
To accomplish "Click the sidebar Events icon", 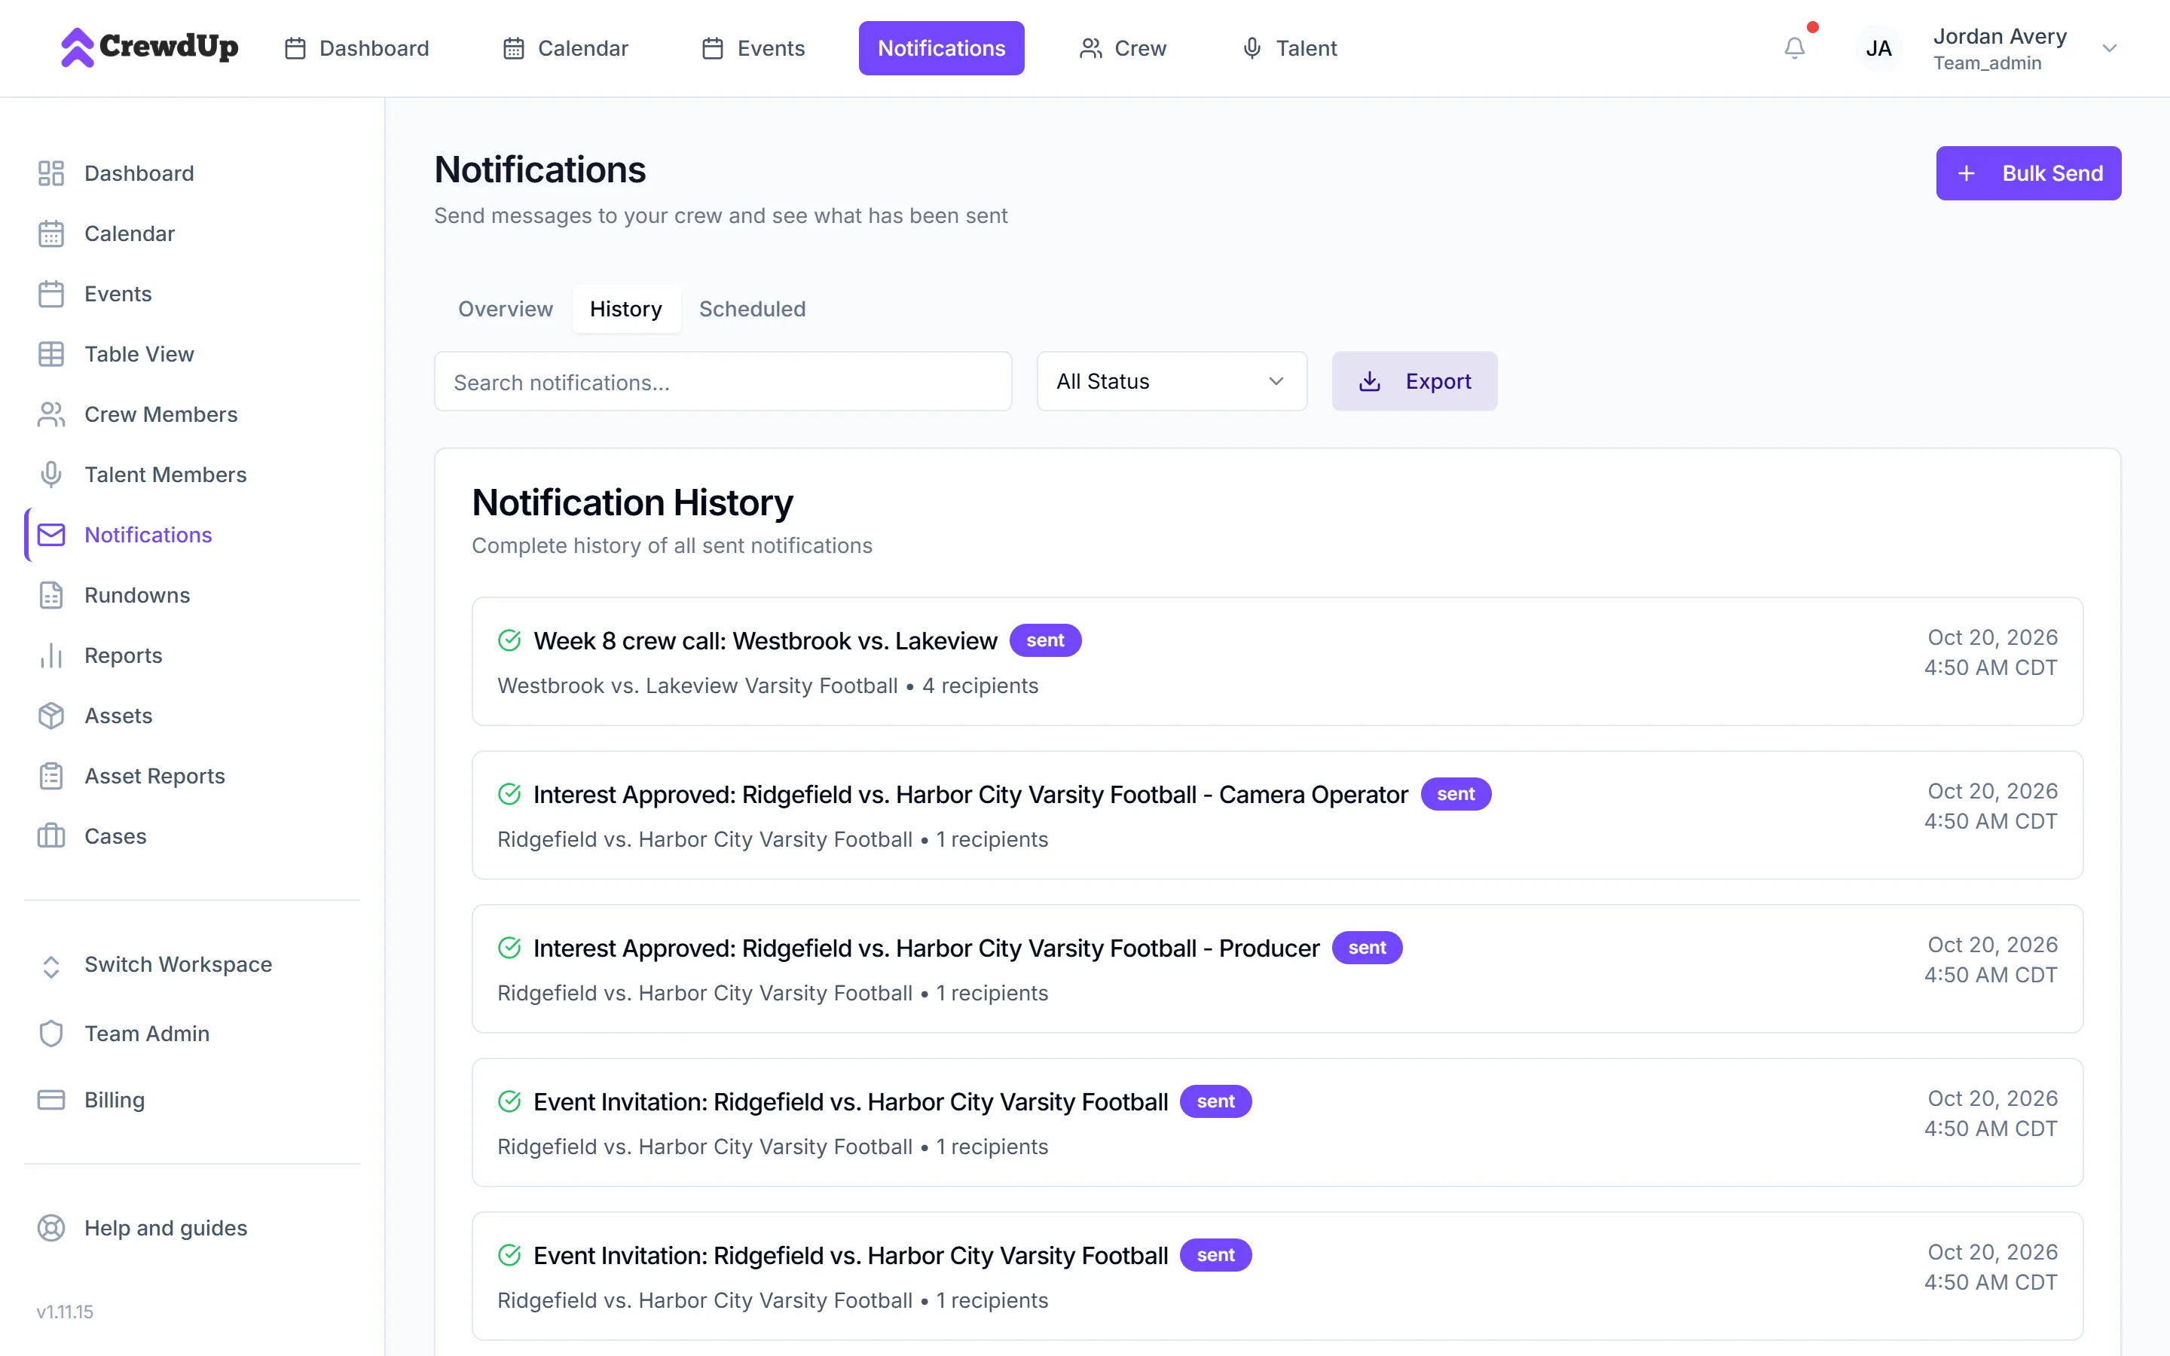I will tap(51, 293).
